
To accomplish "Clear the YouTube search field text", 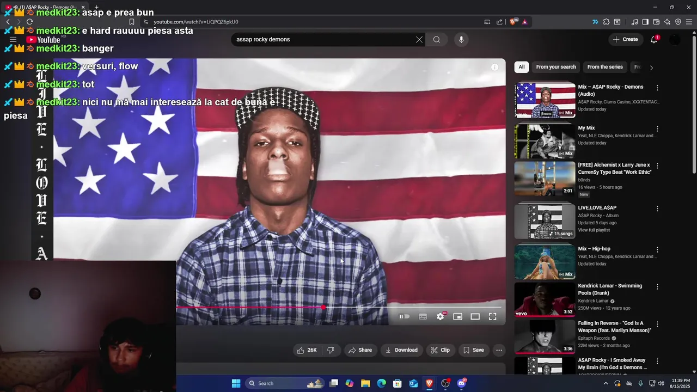I will (x=419, y=39).
